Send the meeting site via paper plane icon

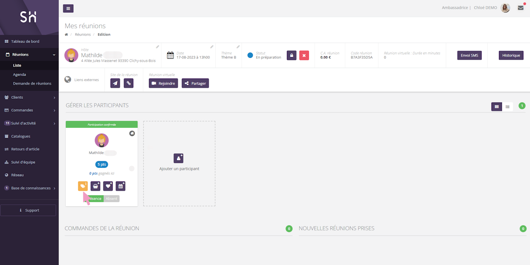115,83
